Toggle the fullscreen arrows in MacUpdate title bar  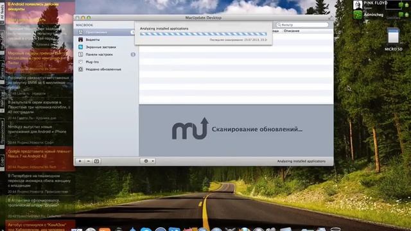[x=330, y=17]
